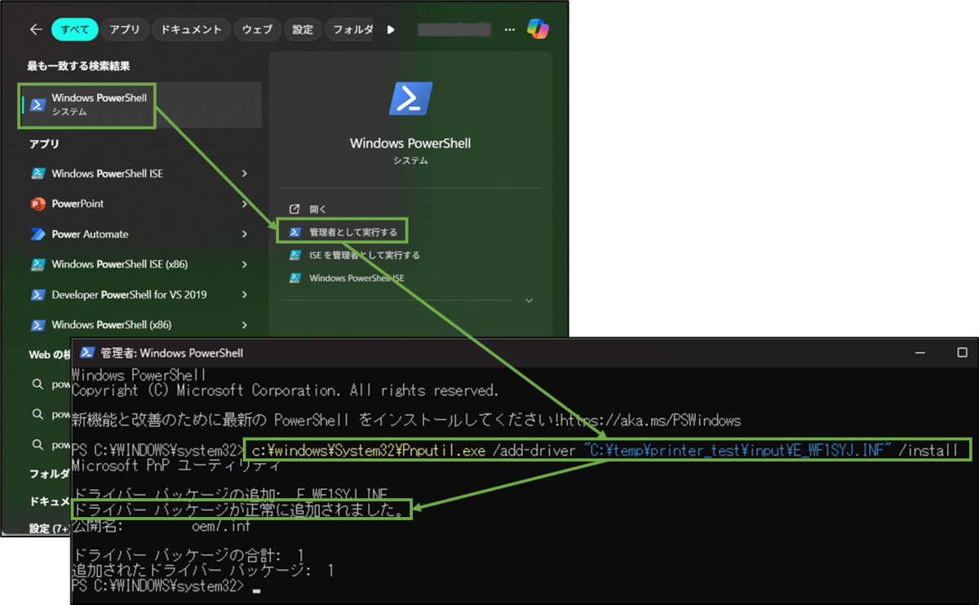
Task: Click the Power Automate app icon
Action: point(38,234)
